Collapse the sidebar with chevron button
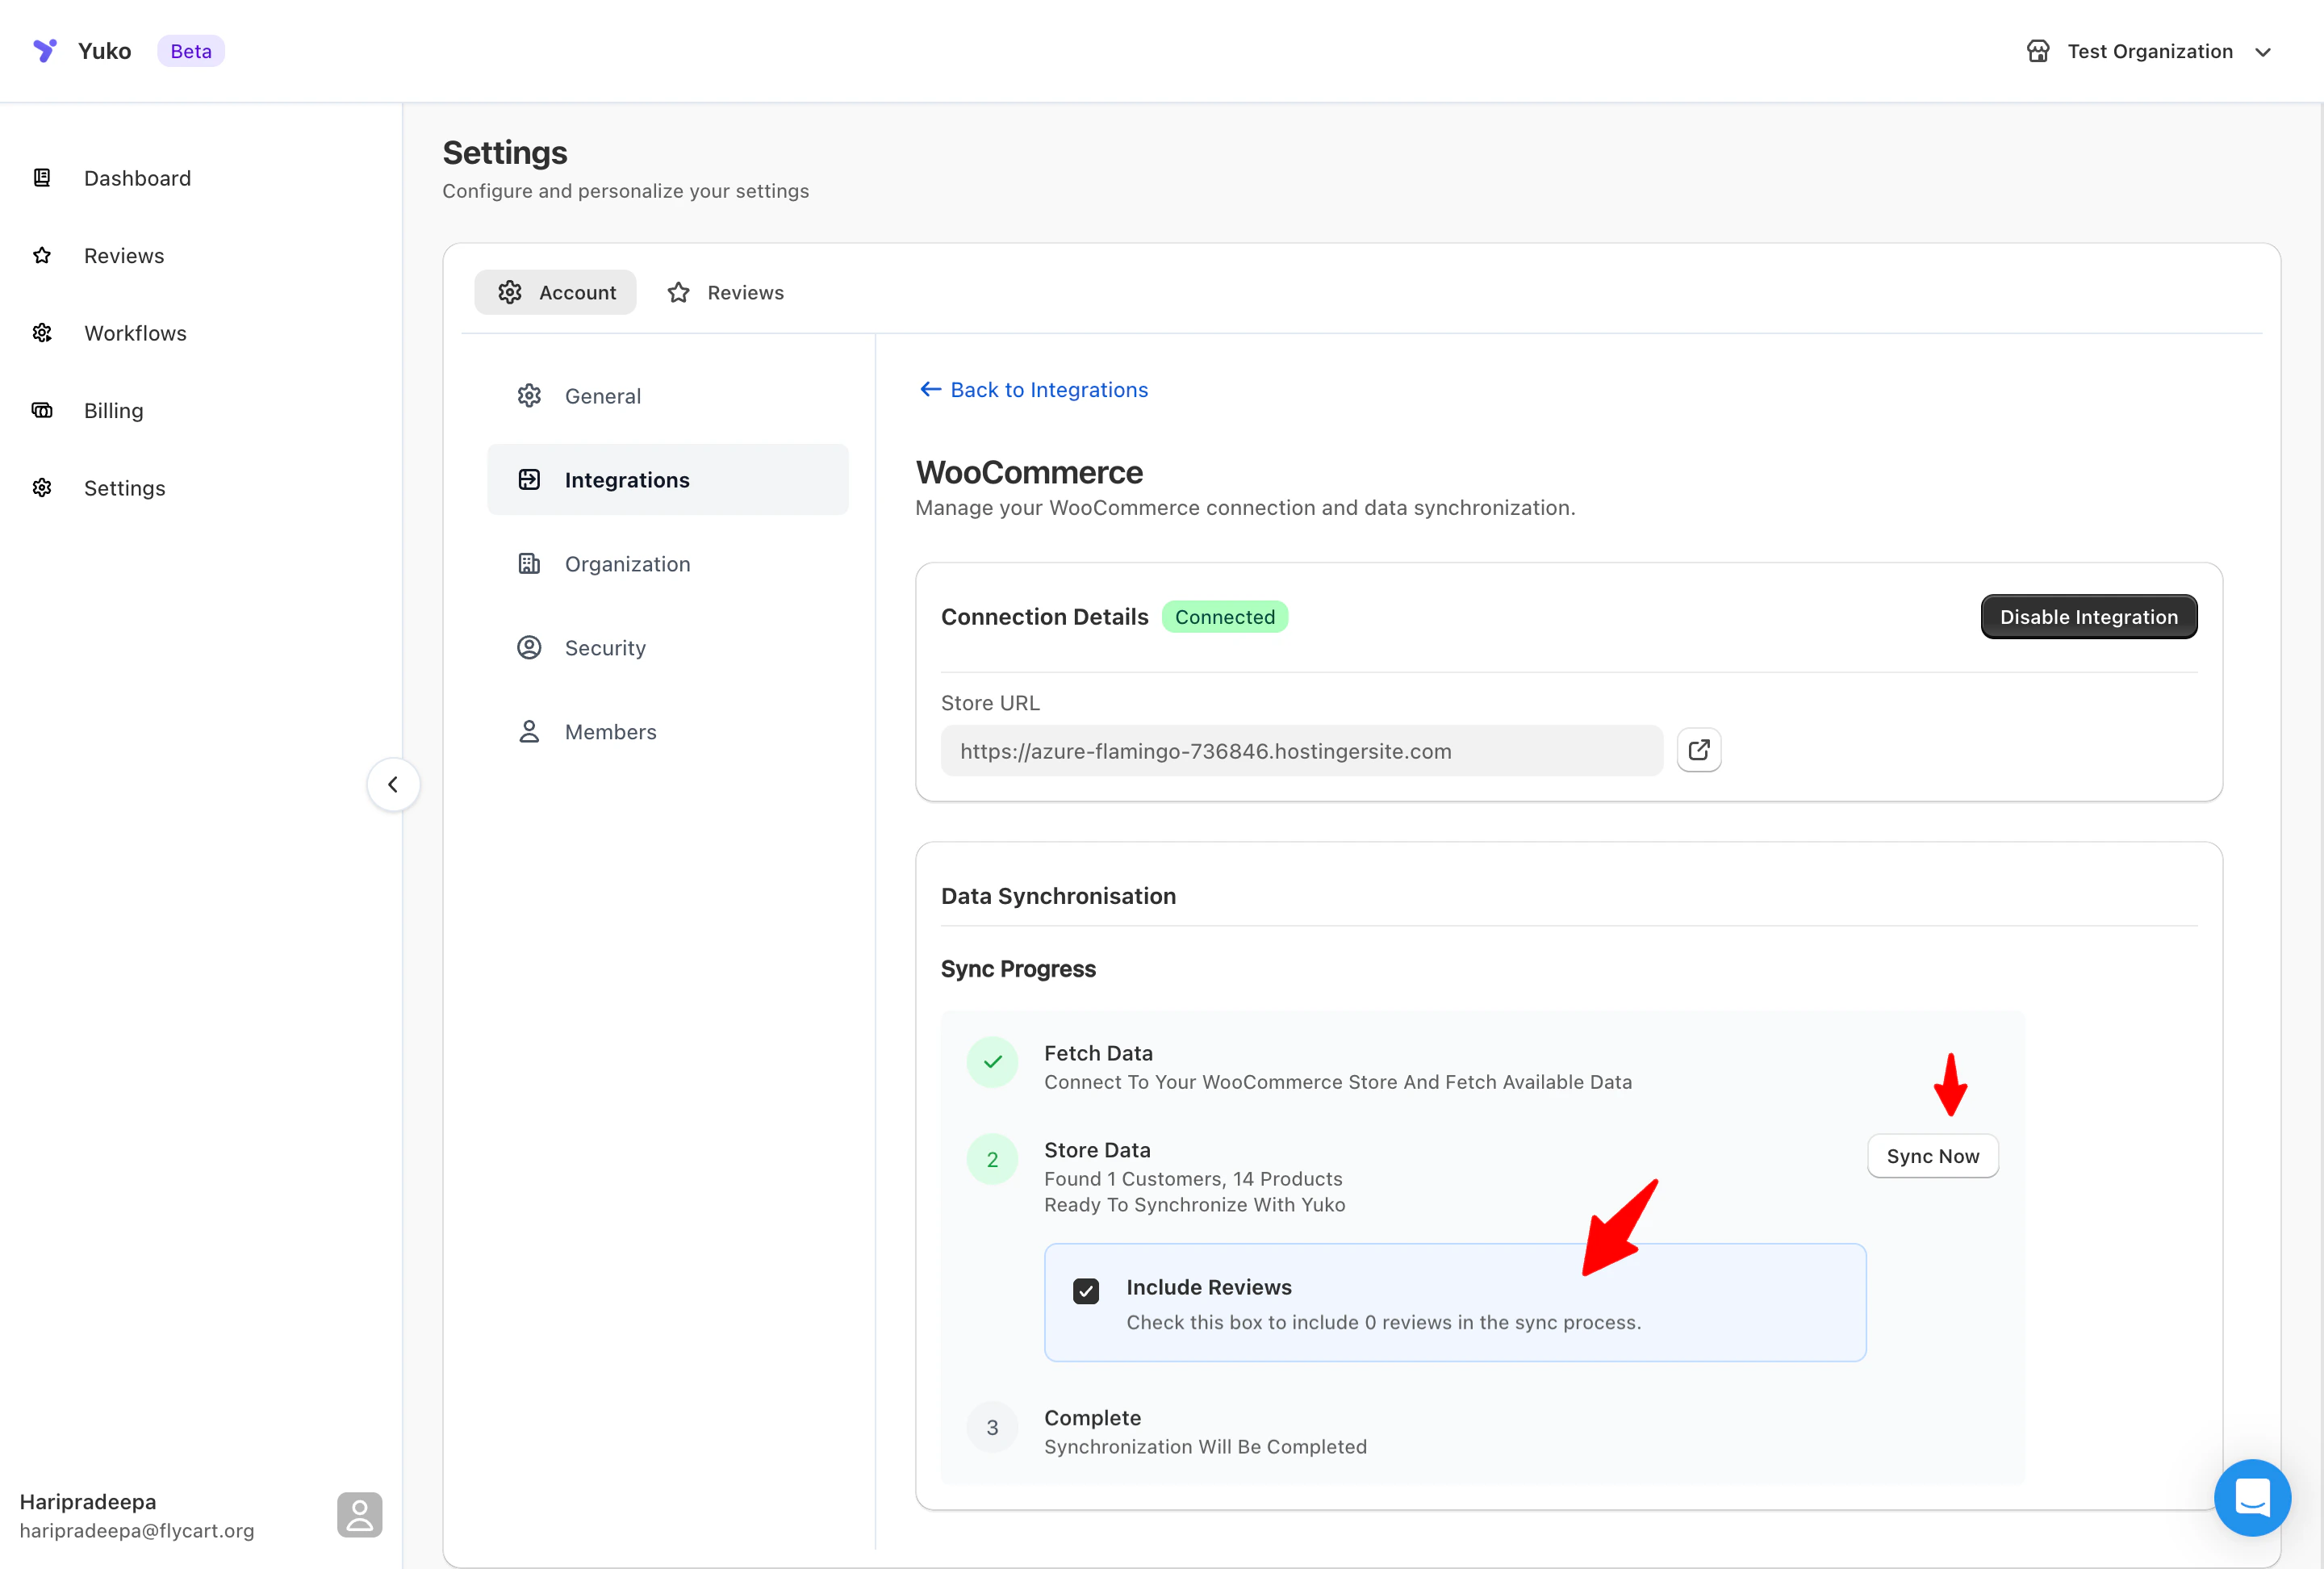The height and width of the screenshot is (1569, 2324). [x=393, y=784]
